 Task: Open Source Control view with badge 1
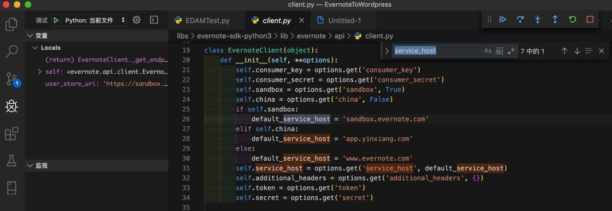pyautogui.click(x=11, y=79)
